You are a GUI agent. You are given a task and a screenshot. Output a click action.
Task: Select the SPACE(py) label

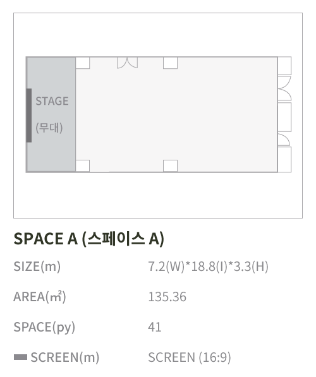tap(44, 327)
